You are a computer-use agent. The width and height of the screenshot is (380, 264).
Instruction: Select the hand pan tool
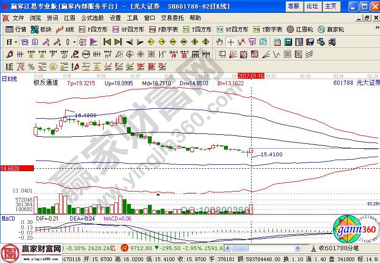220,42
